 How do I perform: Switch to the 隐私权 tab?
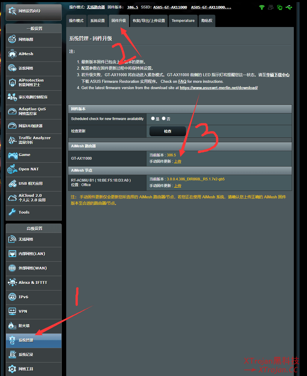207,21
